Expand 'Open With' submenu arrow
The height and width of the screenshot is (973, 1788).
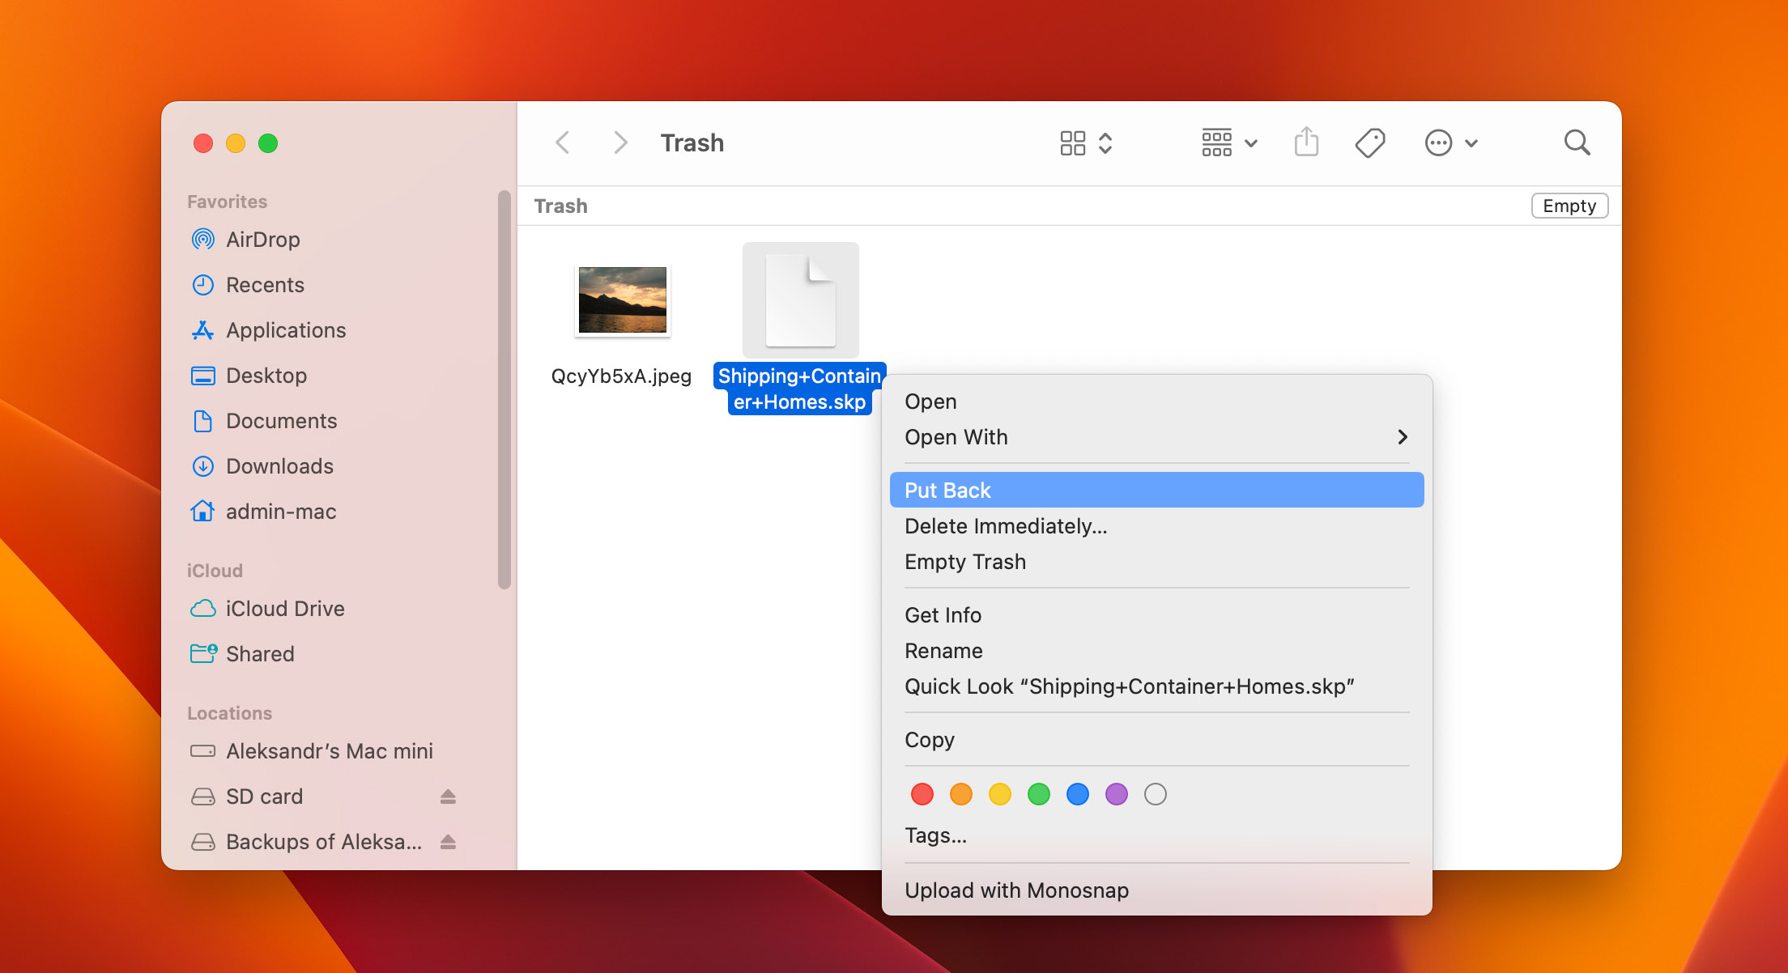1401,436
